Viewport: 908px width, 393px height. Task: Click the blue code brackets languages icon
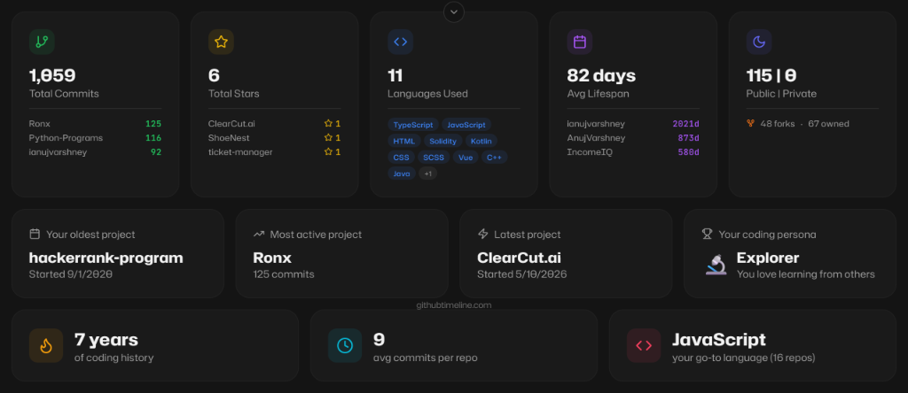(x=400, y=42)
